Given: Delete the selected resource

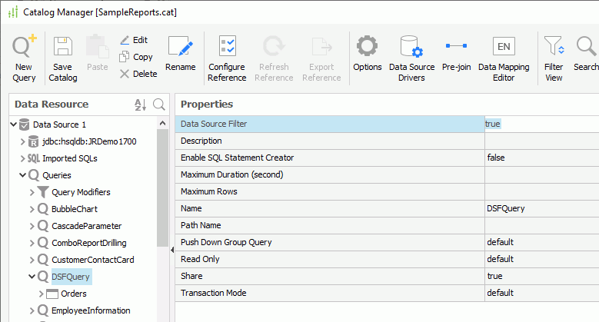Looking at the screenshot, I should (x=138, y=74).
